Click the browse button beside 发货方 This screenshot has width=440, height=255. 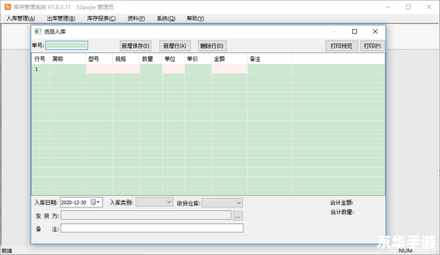tap(238, 216)
